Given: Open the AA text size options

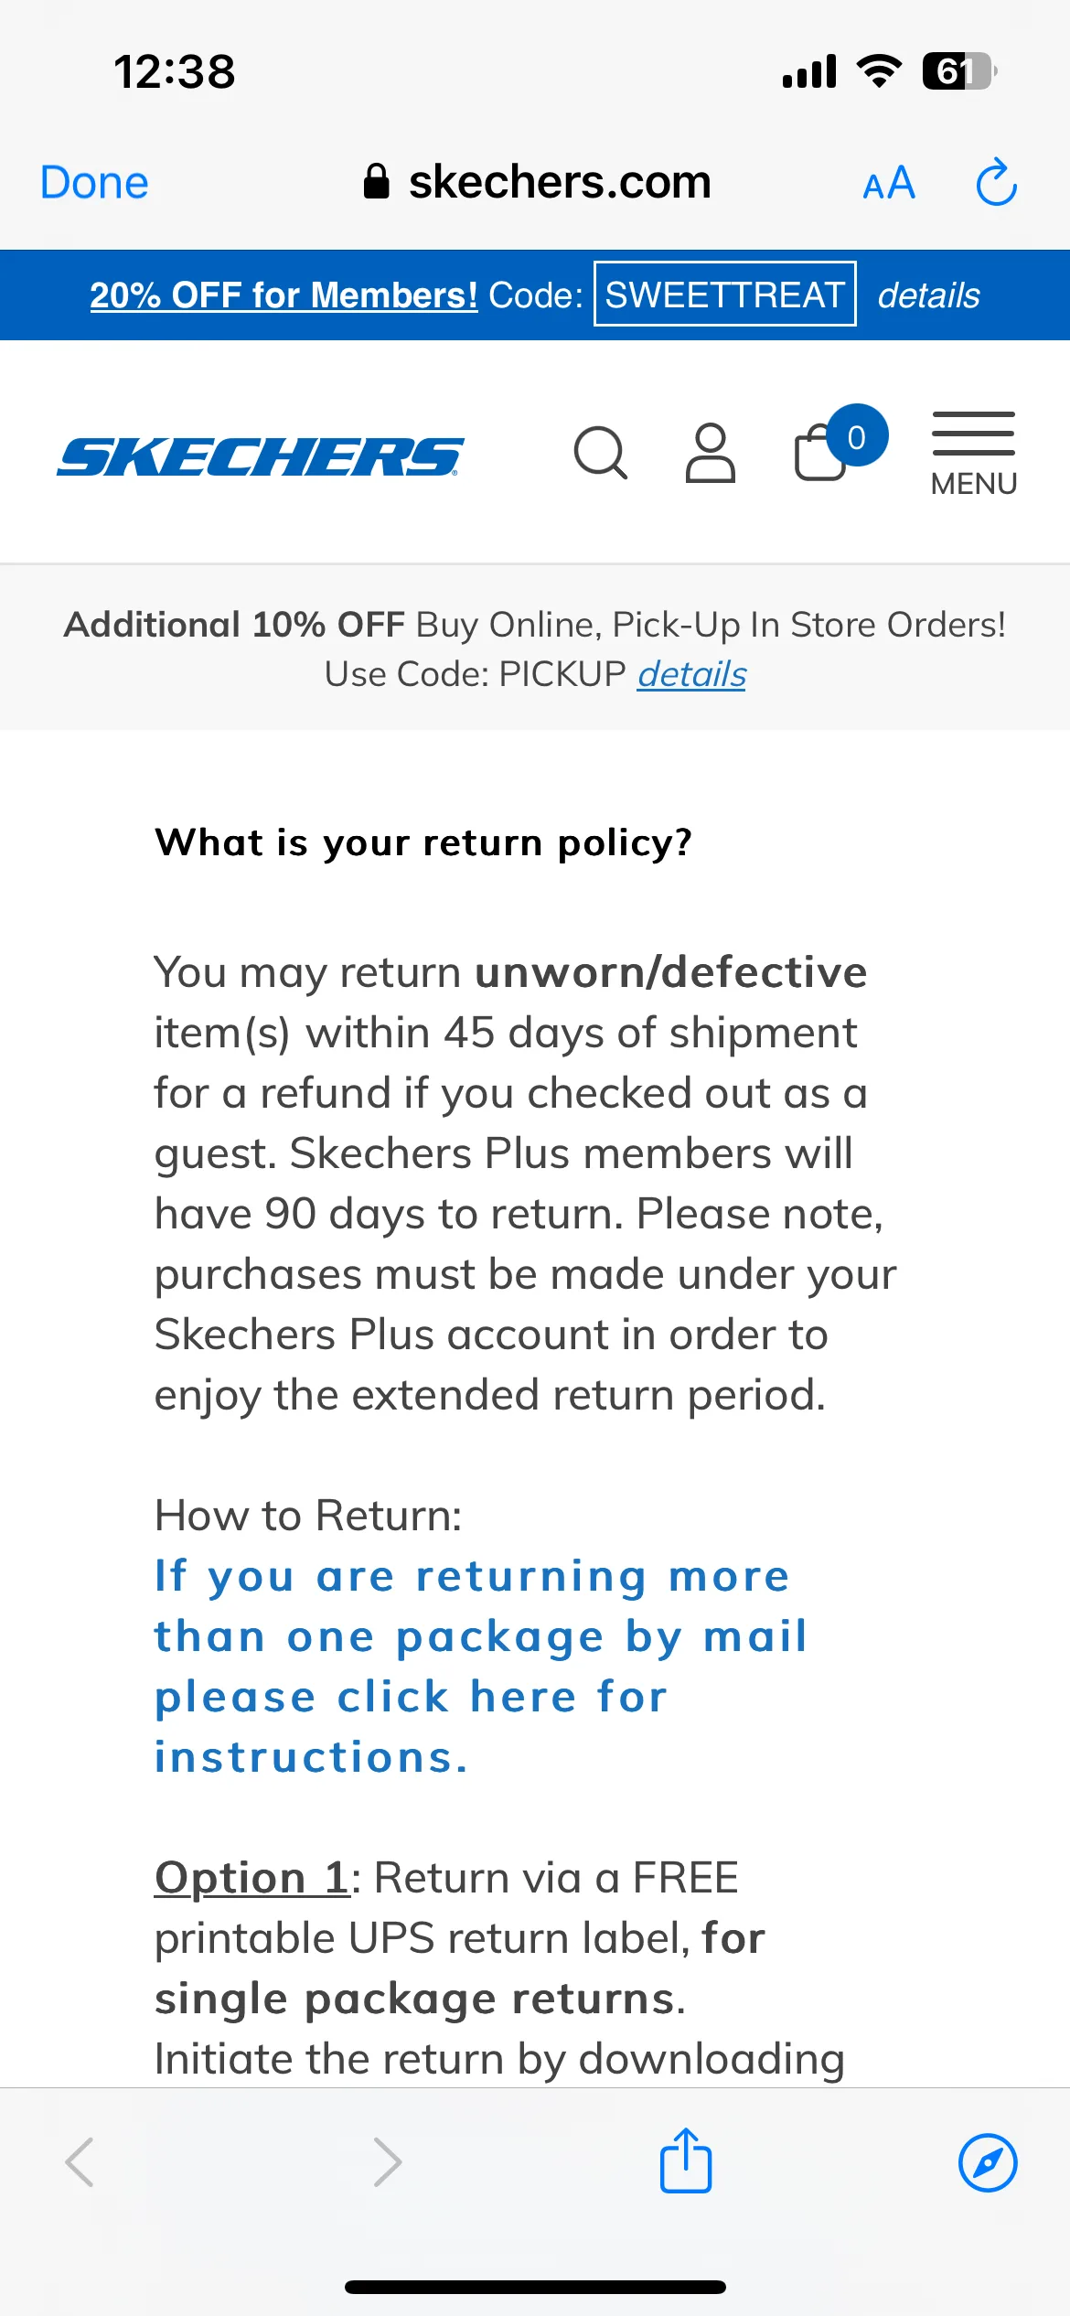Looking at the screenshot, I should pyautogui.click(x=889, y=183).
